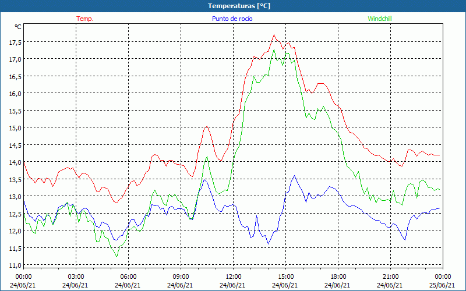Click the 12,0 y-axis value
The image size is (466, 291).
(15, 231)
